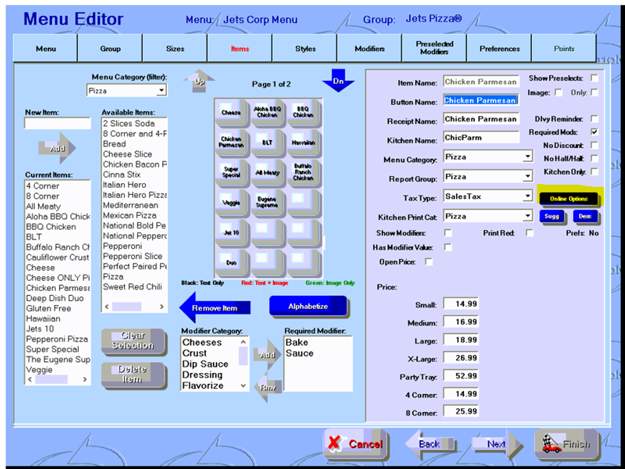625x469 pixels.
Task: Switch to the Group tab
Action: click(110, 49)
